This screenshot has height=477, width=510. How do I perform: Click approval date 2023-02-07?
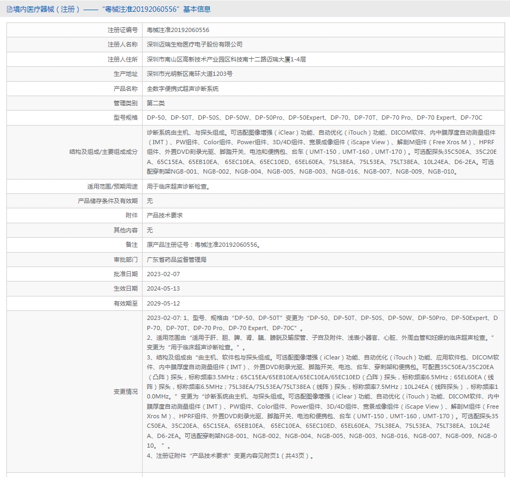click(x=163, y=275)
